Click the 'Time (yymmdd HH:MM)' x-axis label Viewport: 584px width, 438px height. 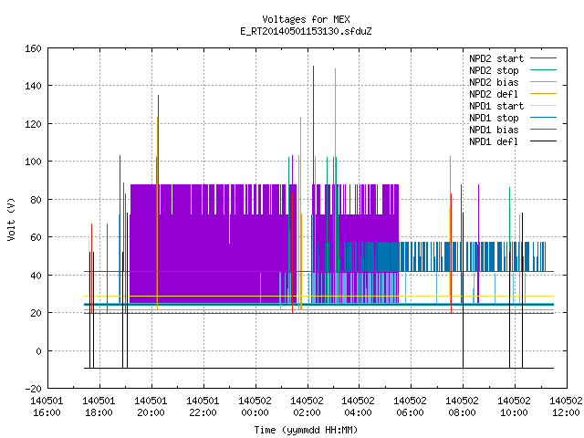[x=306, y=430]
